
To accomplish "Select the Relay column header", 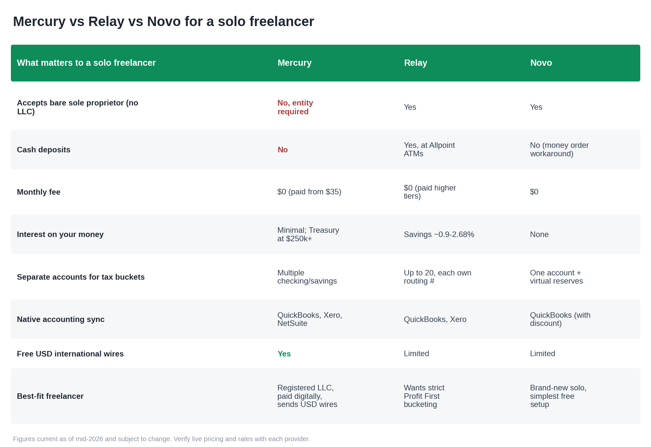I will click(415, 63).
